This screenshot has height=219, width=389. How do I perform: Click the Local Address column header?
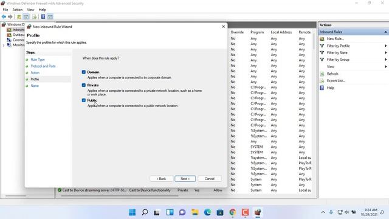(281, 32)
